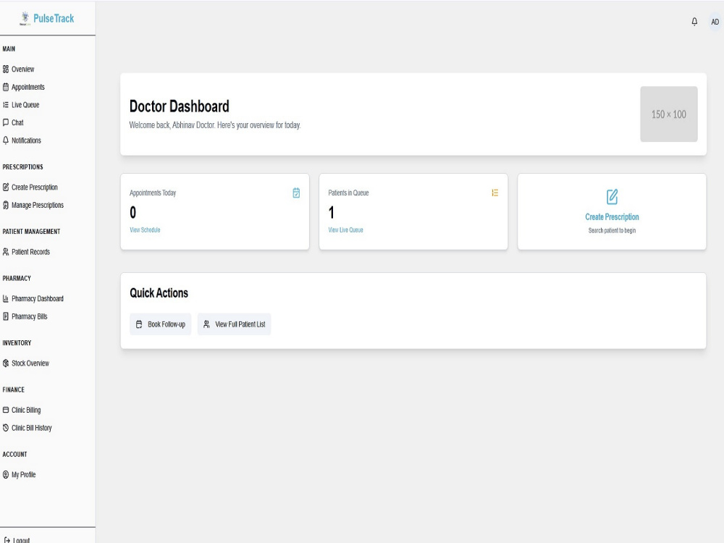Click the Quick Actions heading
The height and width of the screenshot is (543, 724).
point(159,293)
